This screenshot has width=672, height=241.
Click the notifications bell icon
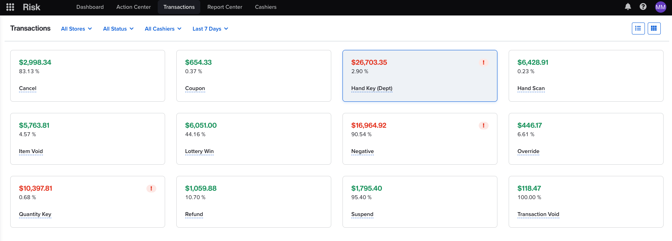(x=628, y=7)
